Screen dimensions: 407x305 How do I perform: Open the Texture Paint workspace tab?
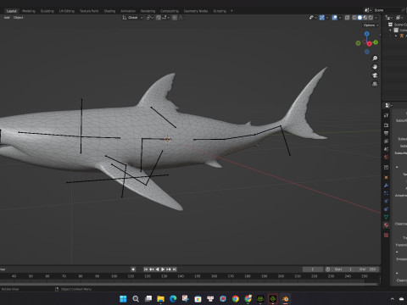tap(89, 11)
